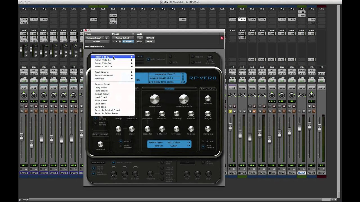Open the Strings sub.dup1 track selector
This screenshot has height=202, width=360.
[94, 38]
